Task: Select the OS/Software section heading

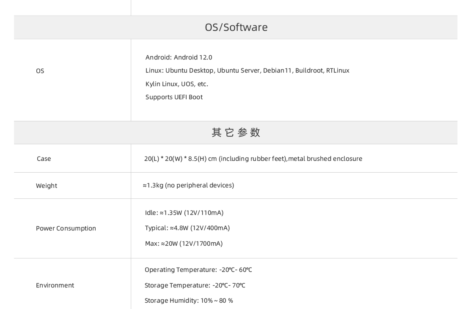Action: [x=236, y=27]
